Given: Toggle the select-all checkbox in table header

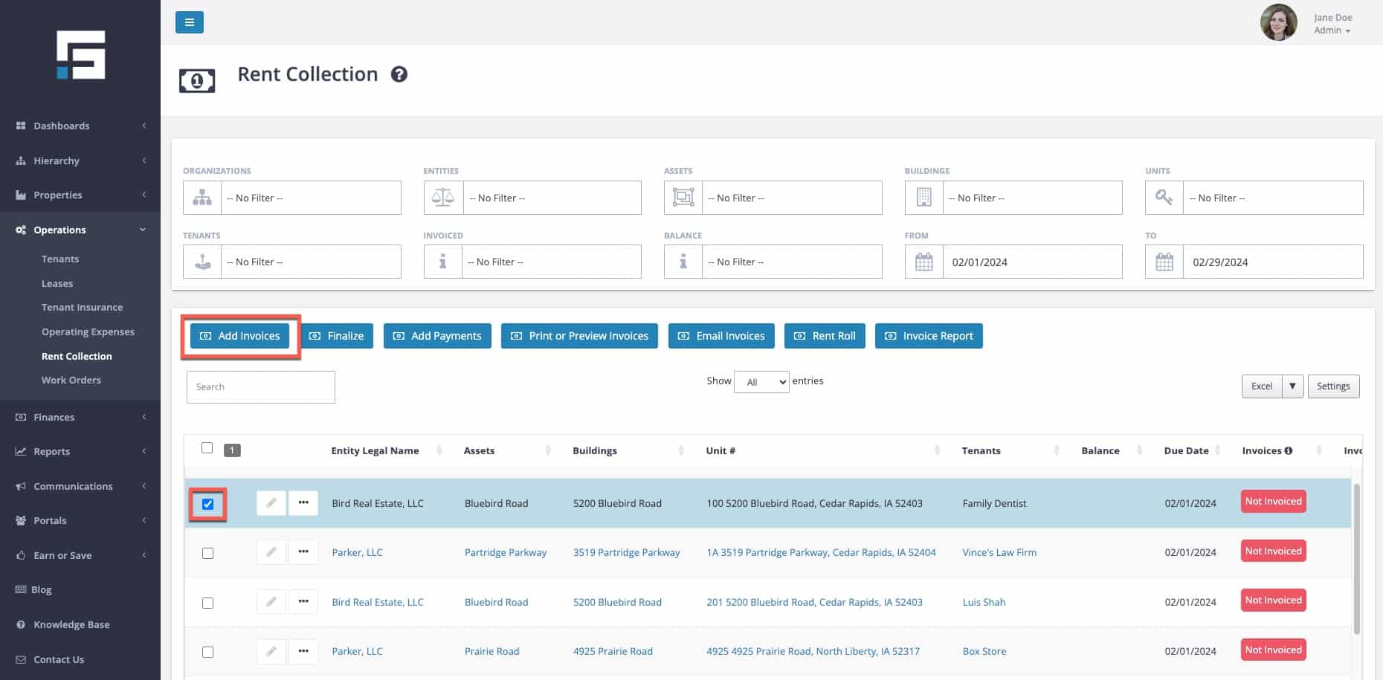Looking at the screenshot, I should tap(207, 448).
